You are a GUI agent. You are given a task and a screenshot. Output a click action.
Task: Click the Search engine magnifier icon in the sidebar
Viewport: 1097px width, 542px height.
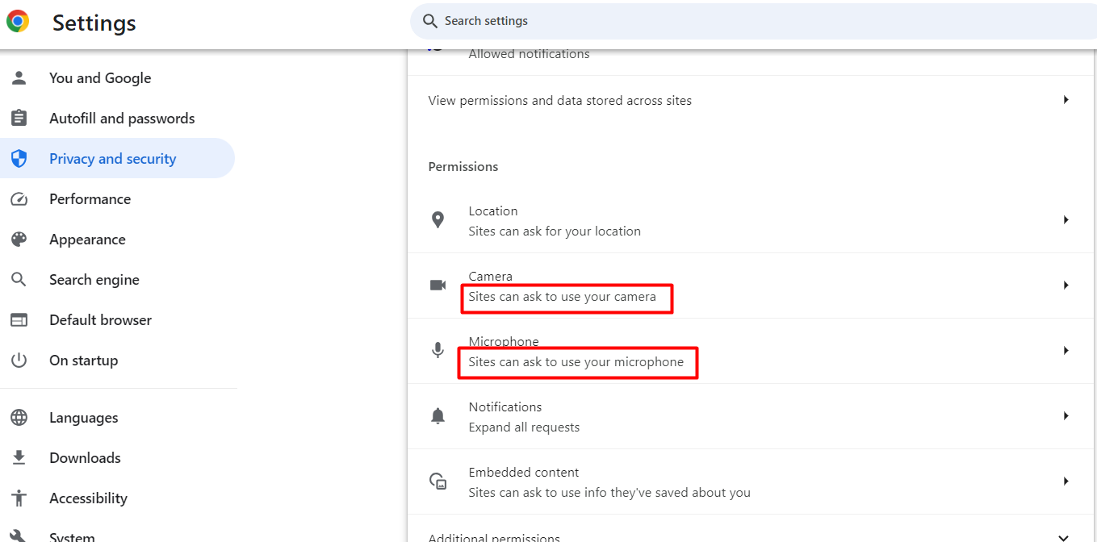point(19,280)
